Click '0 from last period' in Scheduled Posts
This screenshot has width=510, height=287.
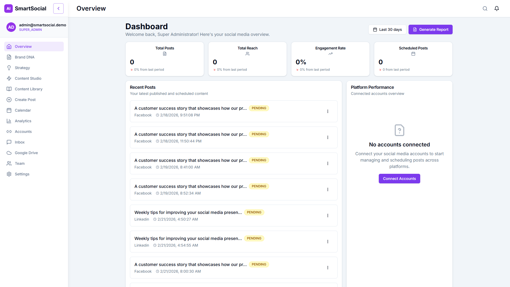396,70
